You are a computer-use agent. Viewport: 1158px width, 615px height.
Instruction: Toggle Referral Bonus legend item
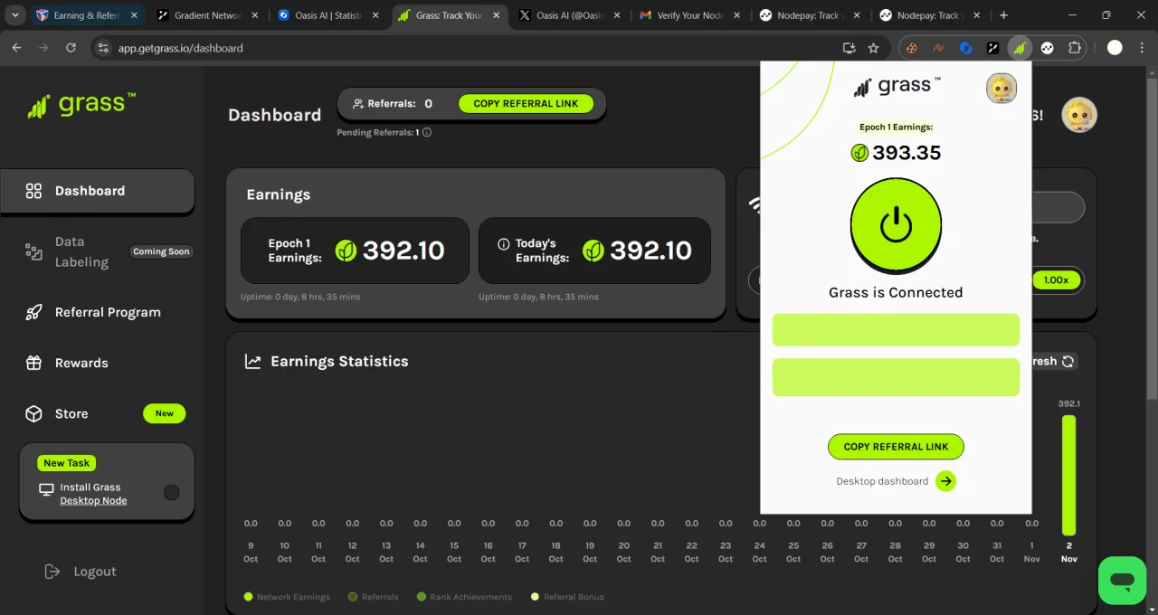click(x=566, y=597)
